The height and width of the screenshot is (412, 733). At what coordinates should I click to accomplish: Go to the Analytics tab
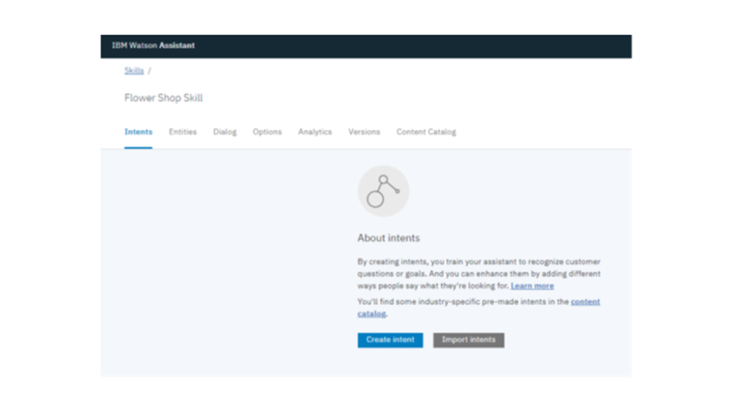point(315,132)
